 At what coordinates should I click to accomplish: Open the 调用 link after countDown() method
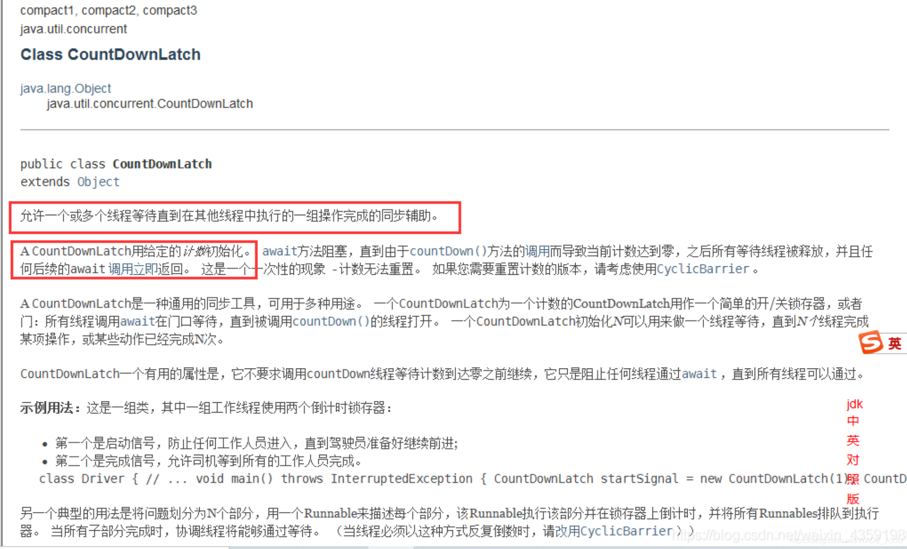click(537, 251)
